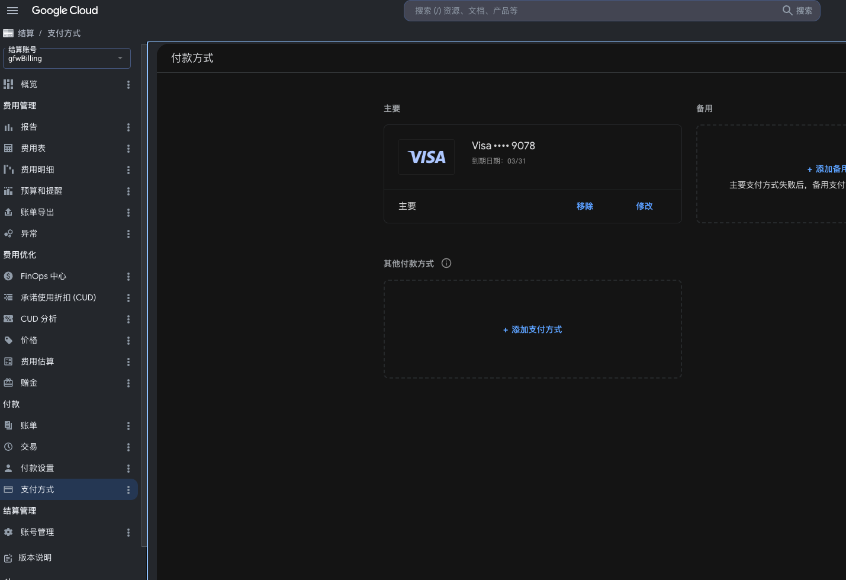The height and width of the screenshot is (580, 846).
Task: Open the three-dot menu for FinOps 中心
Action: (x=128, y=277)
